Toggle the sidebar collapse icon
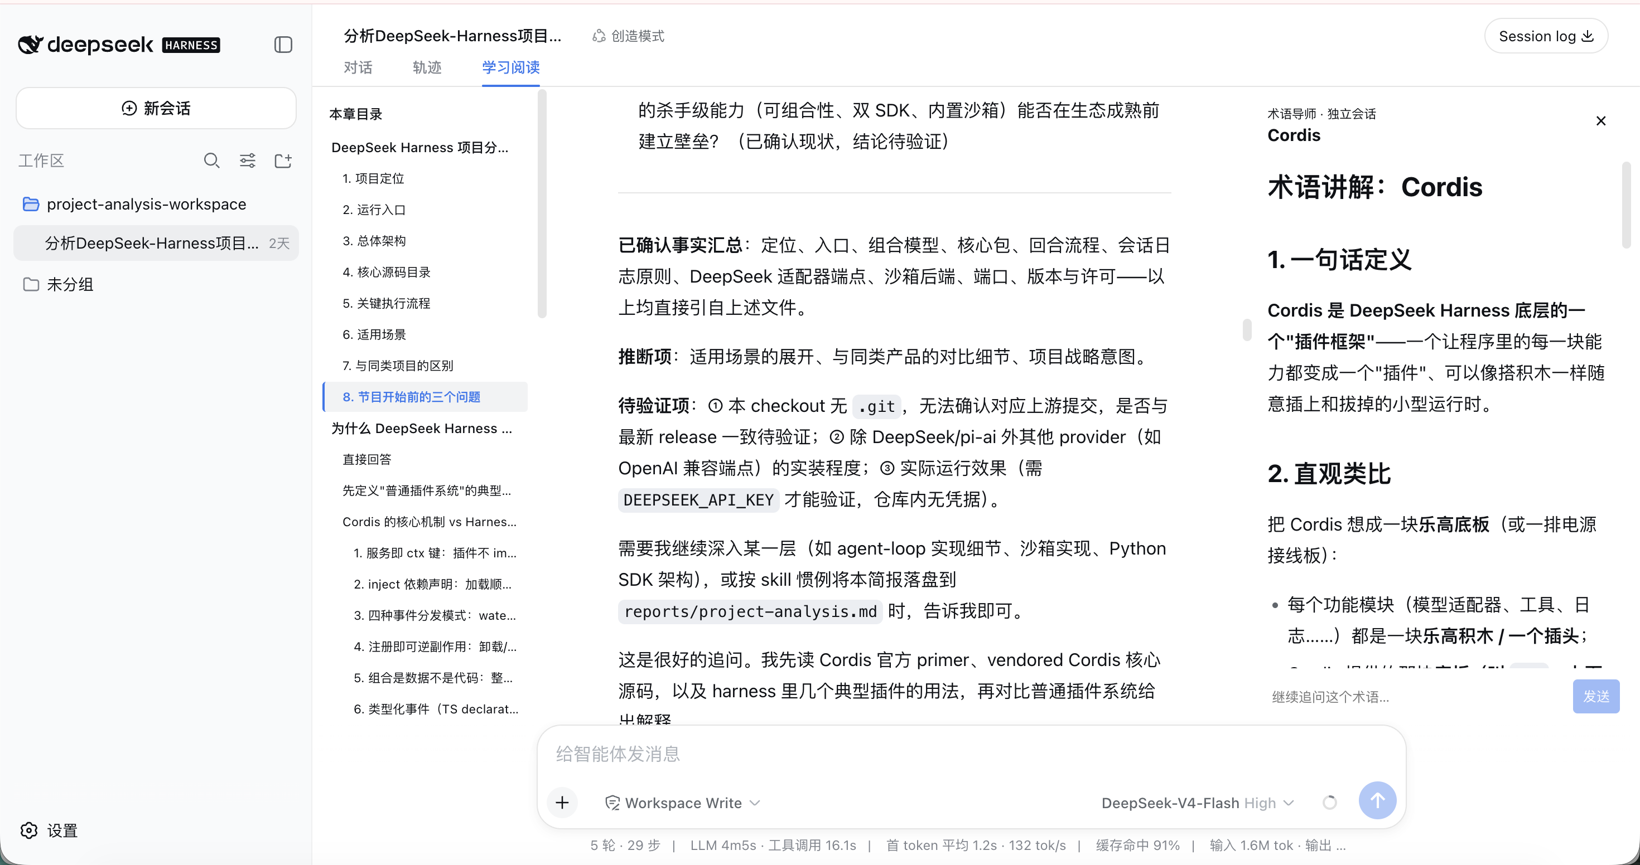This screenshot has height=865, width=1640. tap(283, 45)
